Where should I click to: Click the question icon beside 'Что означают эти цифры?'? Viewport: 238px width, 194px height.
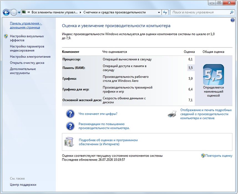click(x=70, y=114)
